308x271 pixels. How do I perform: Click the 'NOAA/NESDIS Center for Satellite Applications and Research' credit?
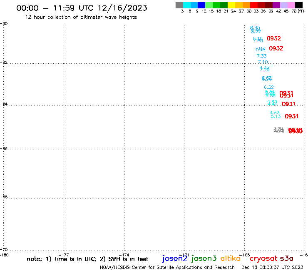coord(167,268)
